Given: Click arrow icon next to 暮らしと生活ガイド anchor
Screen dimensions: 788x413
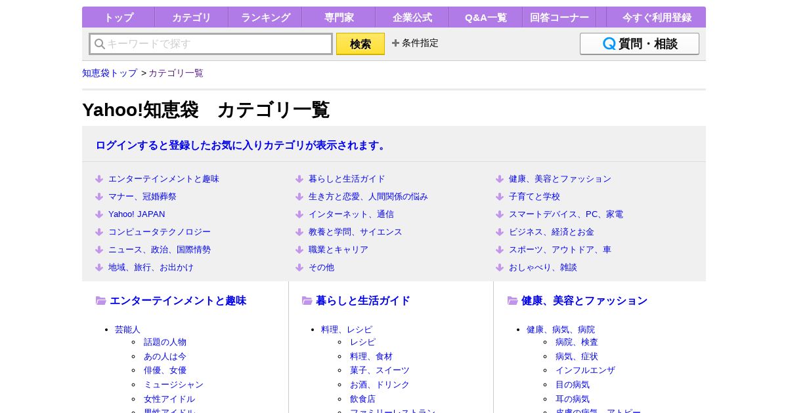Looking at the screenshot, I should click(299, 179).
